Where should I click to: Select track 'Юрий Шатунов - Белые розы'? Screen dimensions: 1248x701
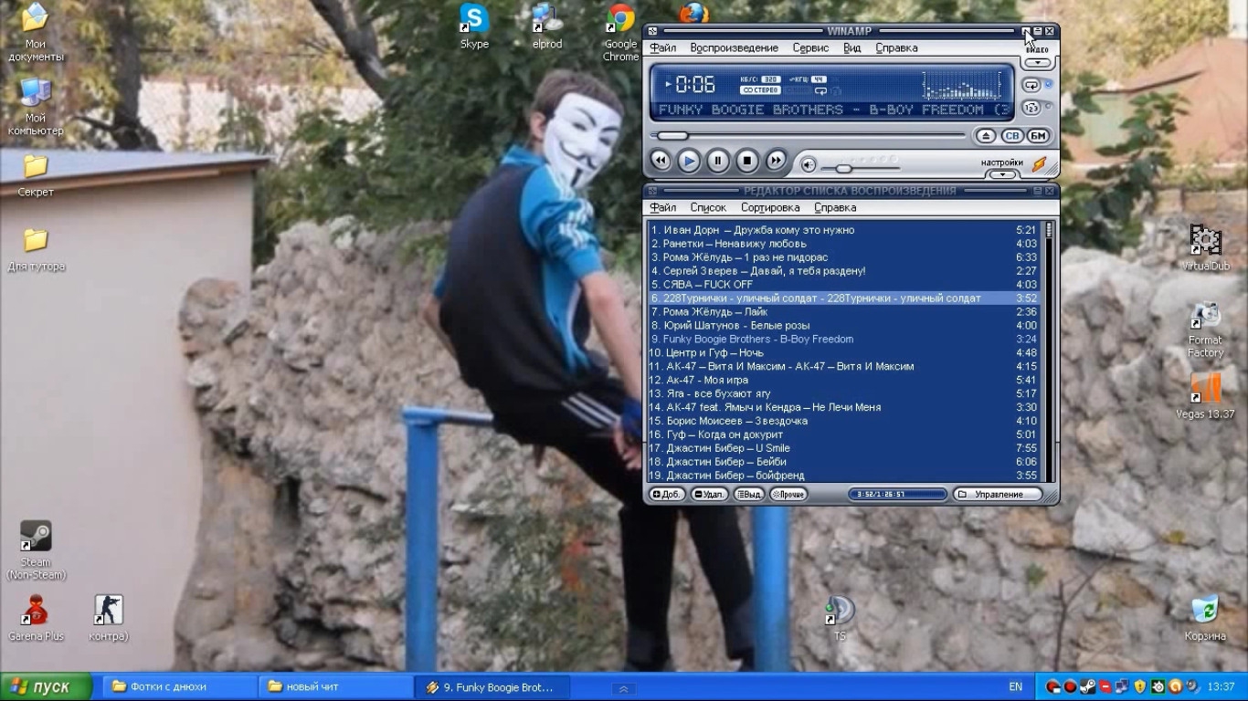846,325
